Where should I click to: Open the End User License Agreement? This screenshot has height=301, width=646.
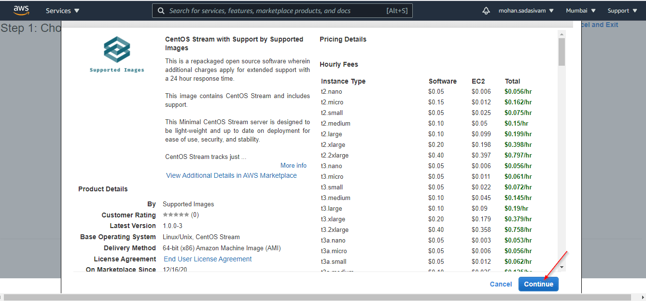click(208, 259)
